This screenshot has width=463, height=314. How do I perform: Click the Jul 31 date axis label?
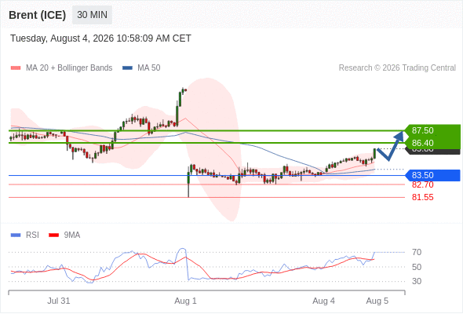(x=59, y=301)
